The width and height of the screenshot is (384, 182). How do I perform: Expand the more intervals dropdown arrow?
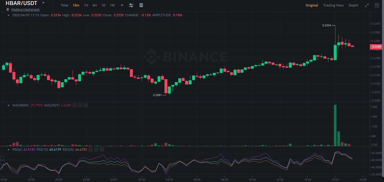[x=122, y=5]
